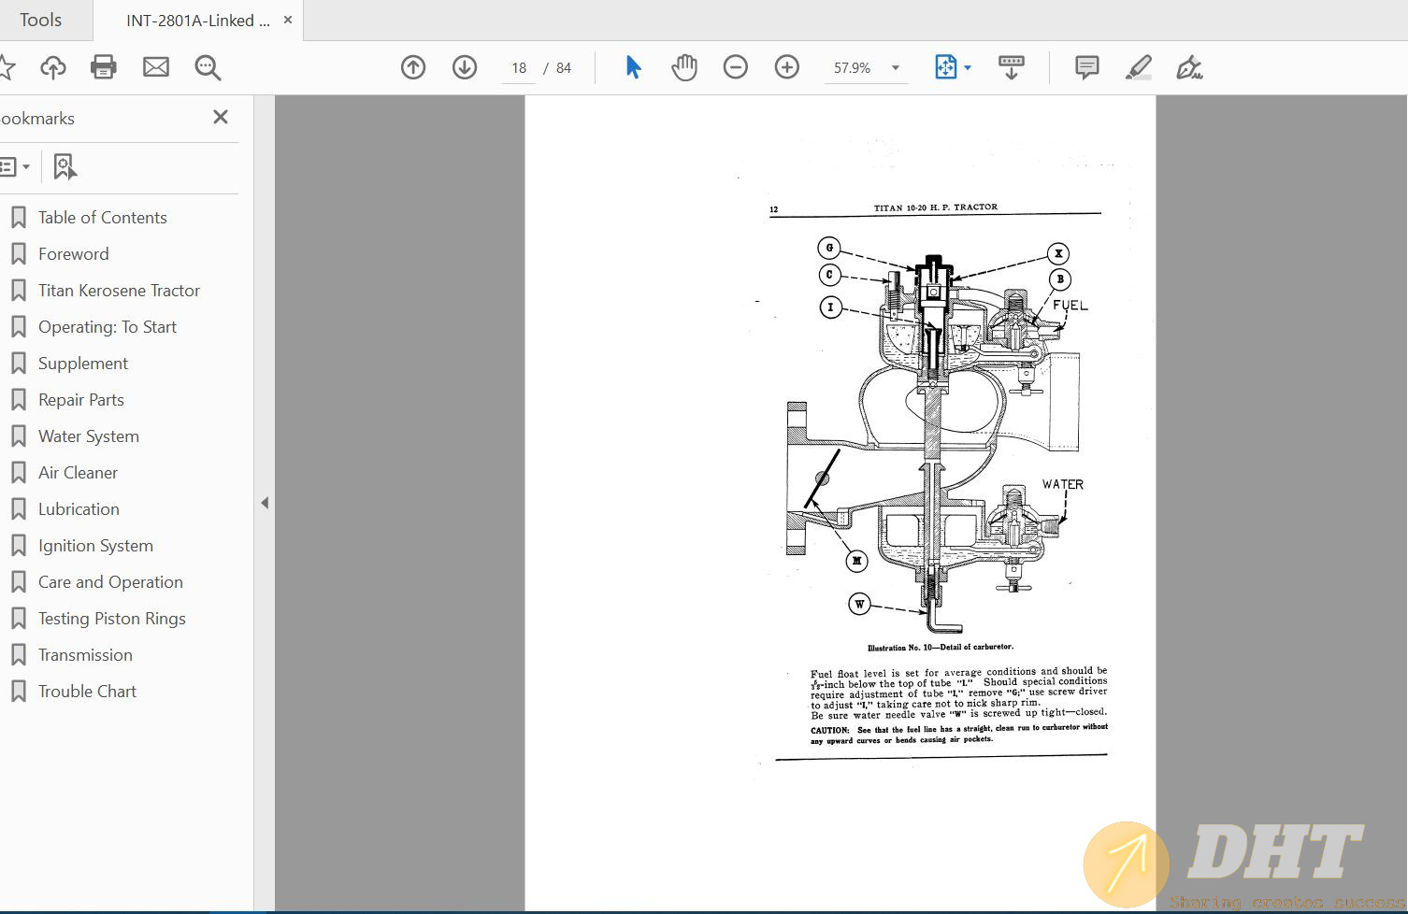
Task: Open the Table of Contents bookmark
Action: point(102,218)
